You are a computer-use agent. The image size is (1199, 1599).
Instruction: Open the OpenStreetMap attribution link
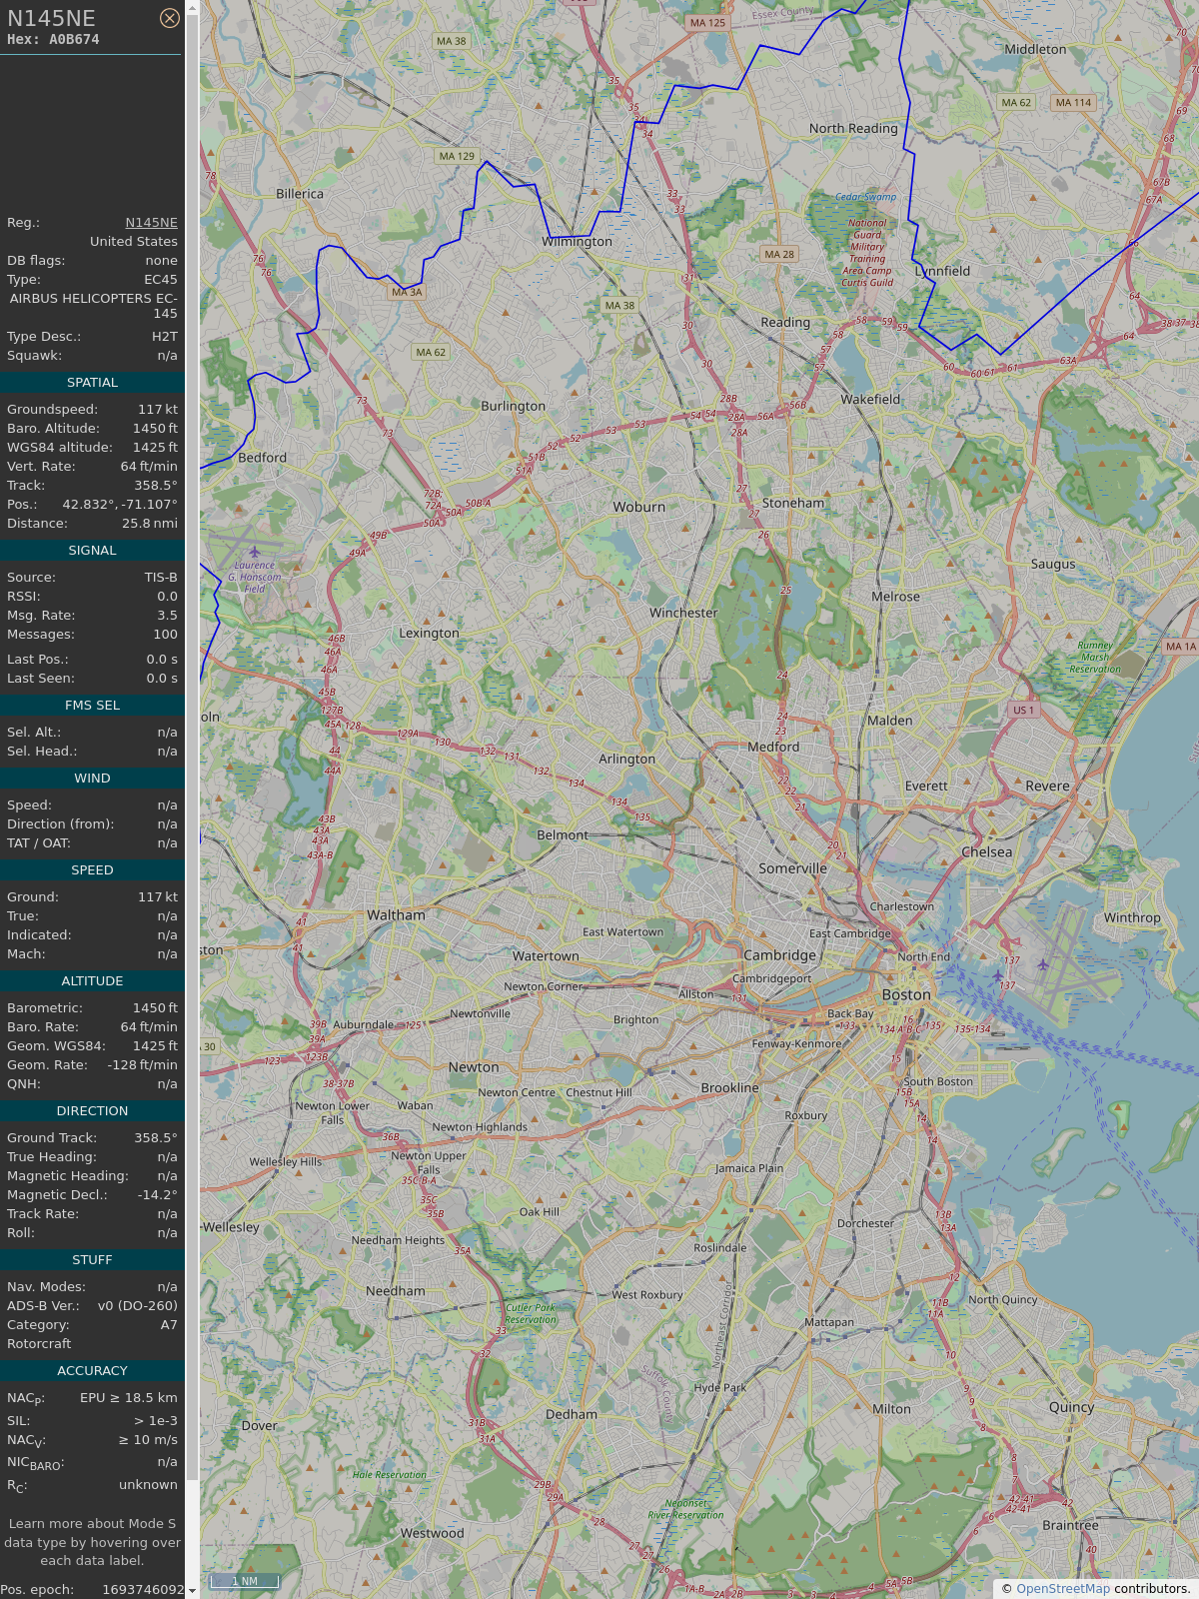1062,1588
